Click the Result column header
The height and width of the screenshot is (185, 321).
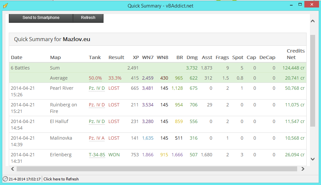click(x=116, y=57)
